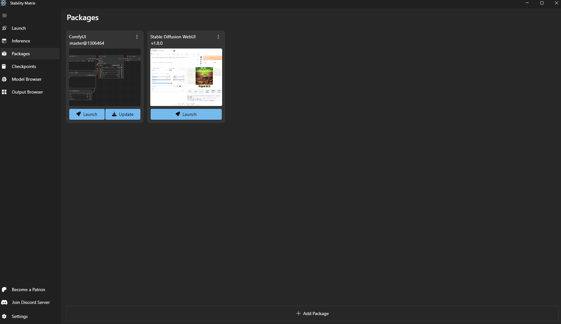Click the Output Browser grid icon
561x324 pixels.
[x=4, y=92]
